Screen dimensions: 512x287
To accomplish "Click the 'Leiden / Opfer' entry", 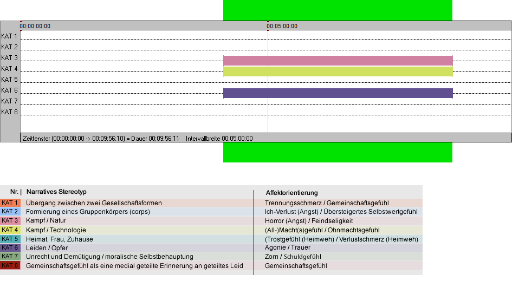I will 47,248.
